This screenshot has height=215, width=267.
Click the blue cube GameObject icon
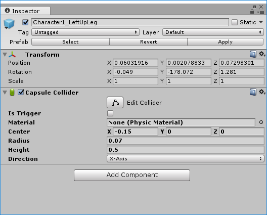tap(9, 23)
